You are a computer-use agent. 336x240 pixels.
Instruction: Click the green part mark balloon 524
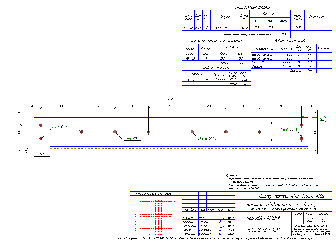click(323, 120)
